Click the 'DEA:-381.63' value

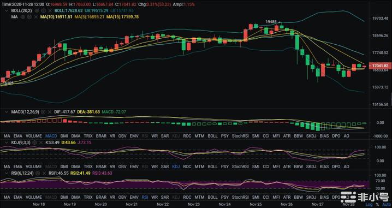pos(89,112)
